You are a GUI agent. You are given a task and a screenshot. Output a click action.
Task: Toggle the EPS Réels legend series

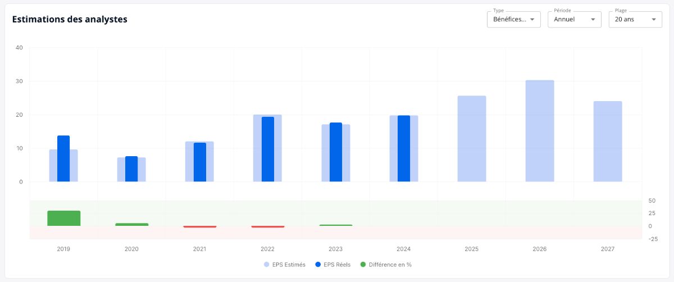333,265
